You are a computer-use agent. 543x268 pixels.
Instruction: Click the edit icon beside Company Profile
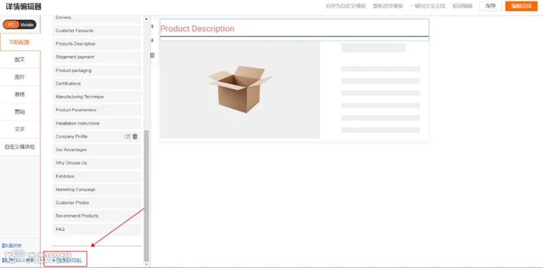pyautogui.click(x=127, y=136)
